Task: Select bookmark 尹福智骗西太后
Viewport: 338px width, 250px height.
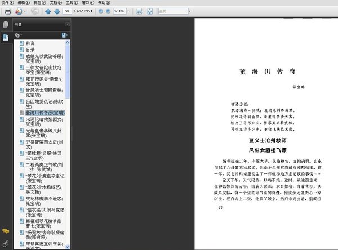Action: coord(44,144)
